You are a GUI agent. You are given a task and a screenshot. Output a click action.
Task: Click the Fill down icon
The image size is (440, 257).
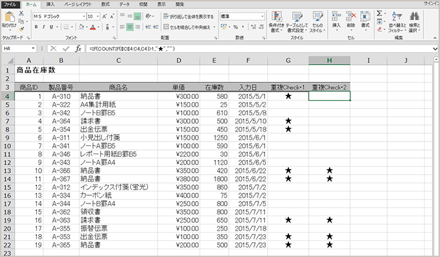pos(379,22)
